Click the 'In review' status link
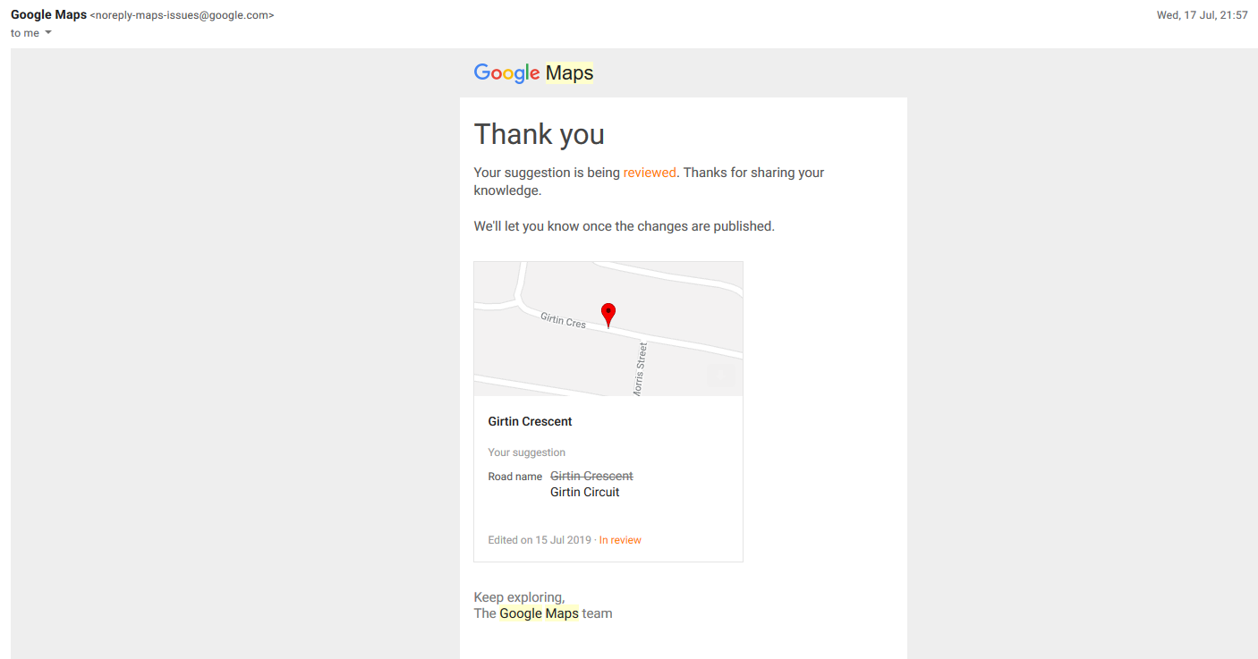 [620, 540]
